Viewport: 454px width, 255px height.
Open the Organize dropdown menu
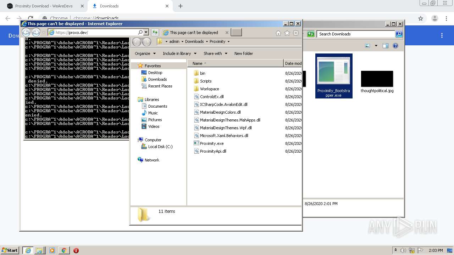point(145,53)
